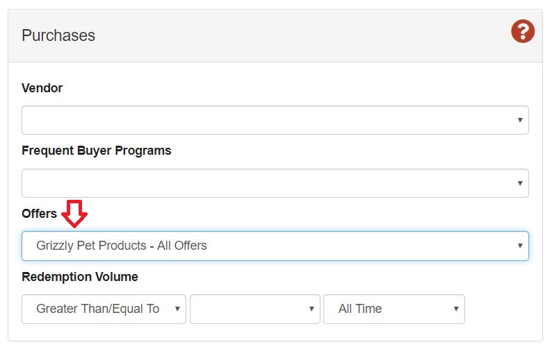Open the Vendor dropdown

pos(275,120)
